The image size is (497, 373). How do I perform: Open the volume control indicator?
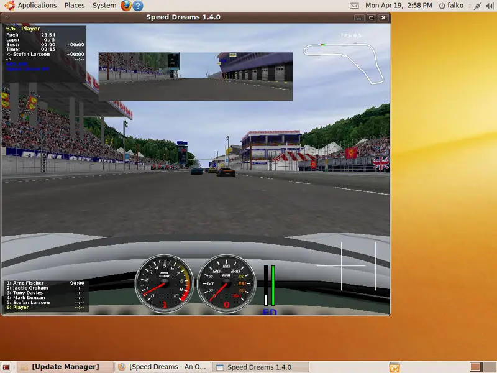pos(490,6)
